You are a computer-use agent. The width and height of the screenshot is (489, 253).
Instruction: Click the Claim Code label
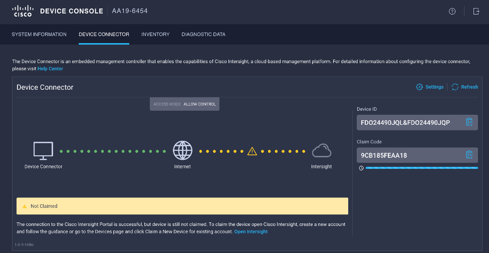pos(369,142)
